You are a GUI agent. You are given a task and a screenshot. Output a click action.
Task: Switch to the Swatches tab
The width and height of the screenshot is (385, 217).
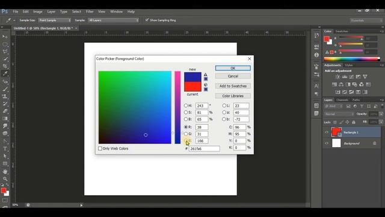tap(342, 31)
